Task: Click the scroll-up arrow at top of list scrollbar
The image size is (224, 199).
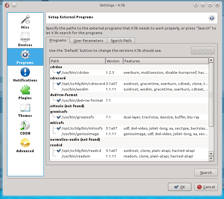Action: click(x=211, y=60)
